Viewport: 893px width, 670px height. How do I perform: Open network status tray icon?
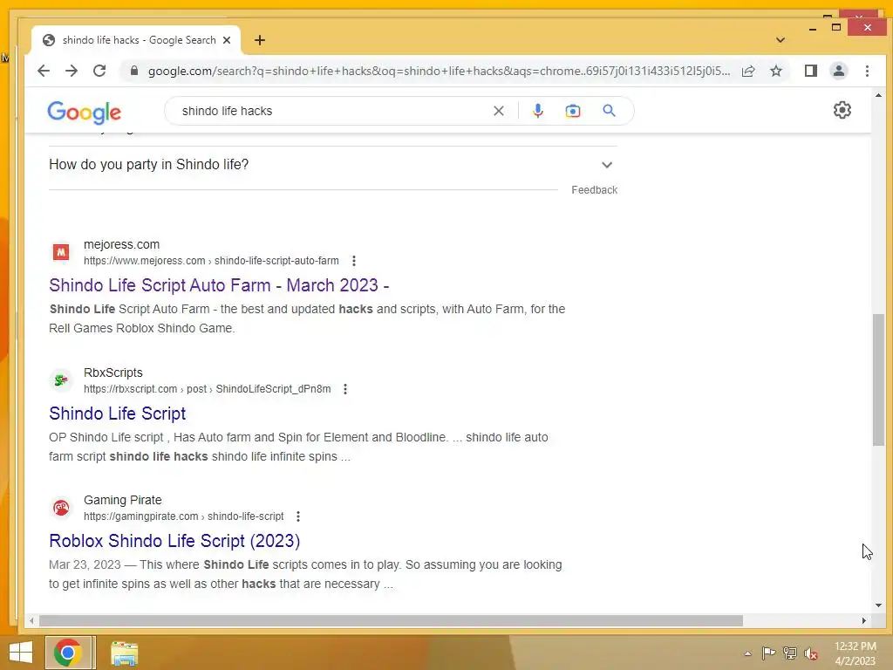790,653
